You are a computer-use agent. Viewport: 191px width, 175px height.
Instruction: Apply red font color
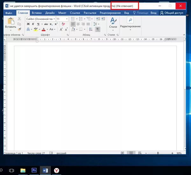pos(44,29)
